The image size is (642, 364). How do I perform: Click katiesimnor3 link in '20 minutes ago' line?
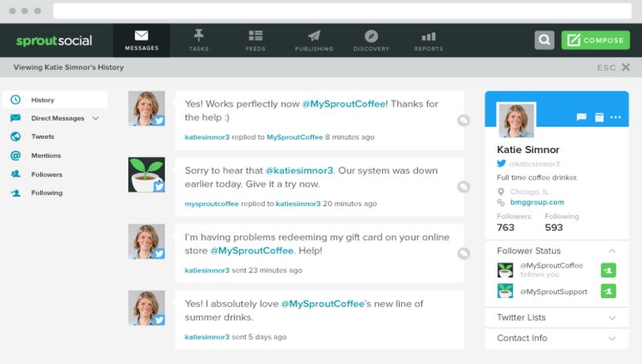(x=298, y=204)
